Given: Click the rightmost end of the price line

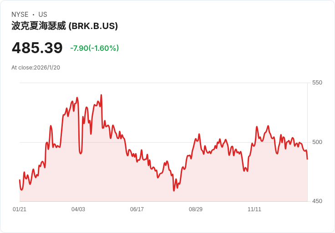Looking at the screenshot, I should tap(307, 159).
